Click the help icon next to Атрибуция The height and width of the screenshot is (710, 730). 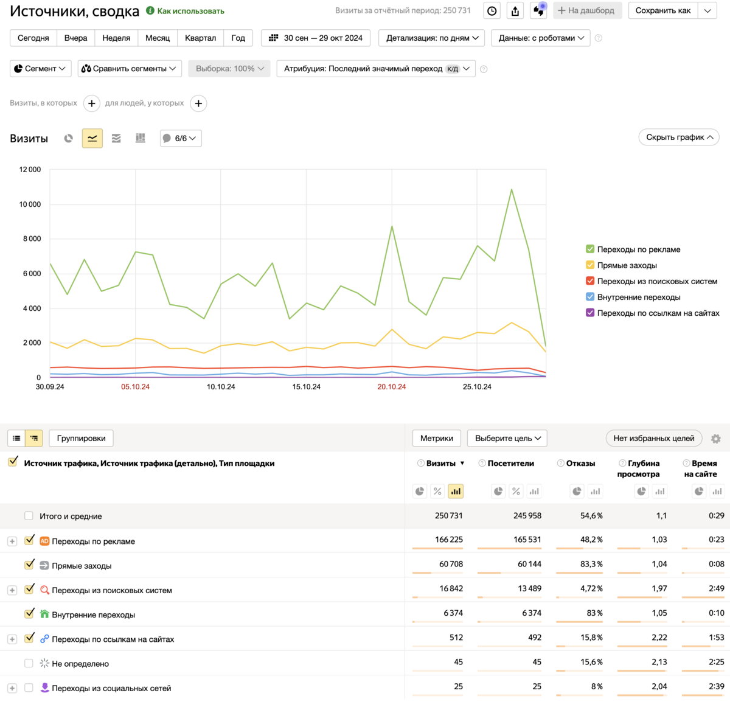[484, 69]
